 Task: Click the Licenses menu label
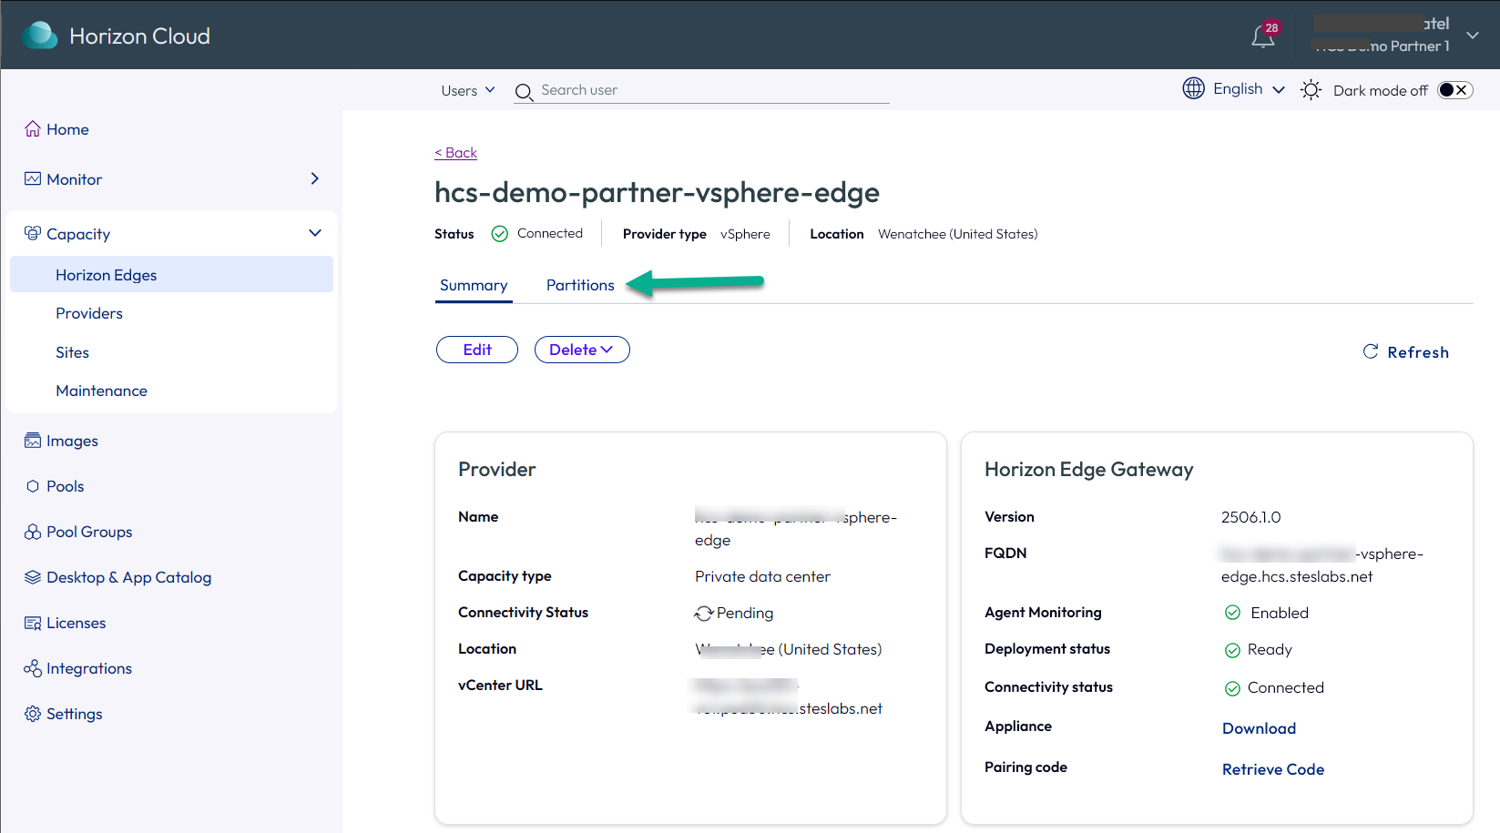77,623
